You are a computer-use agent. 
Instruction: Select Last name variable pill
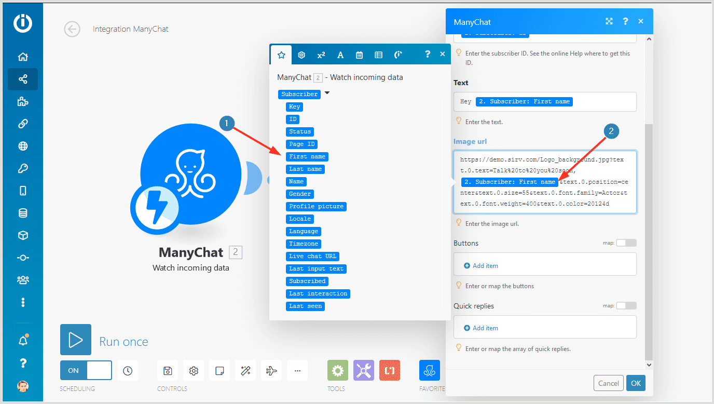pos(306,169)
